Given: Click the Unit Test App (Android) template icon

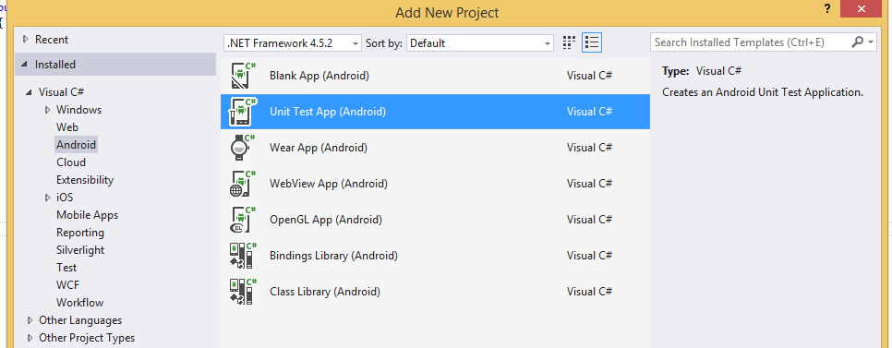Looking at the screenshot, I should click(244, 112).
